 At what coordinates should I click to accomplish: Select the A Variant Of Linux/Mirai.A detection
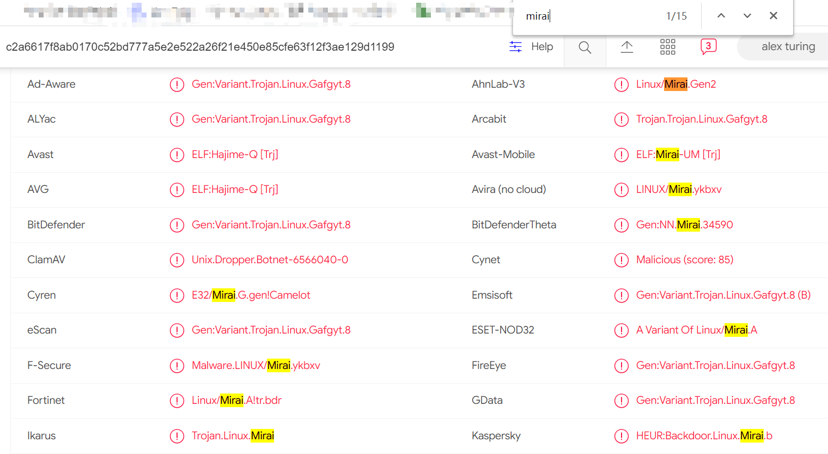pos(697,330)
